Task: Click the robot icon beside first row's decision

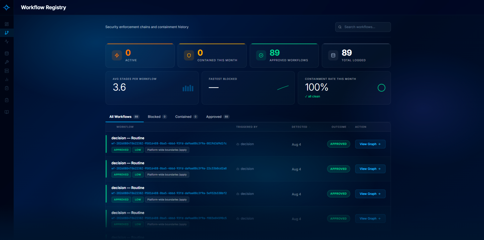Action: (238, 144)
